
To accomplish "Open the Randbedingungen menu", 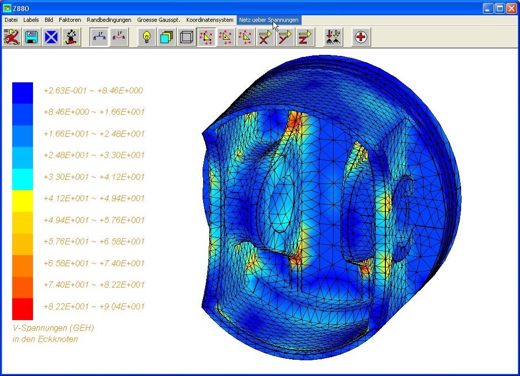I will point(109,20).
